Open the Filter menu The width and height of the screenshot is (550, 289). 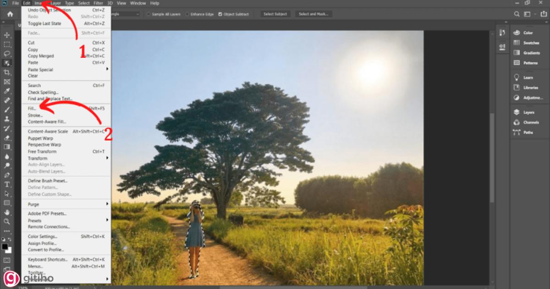(98, 3)
